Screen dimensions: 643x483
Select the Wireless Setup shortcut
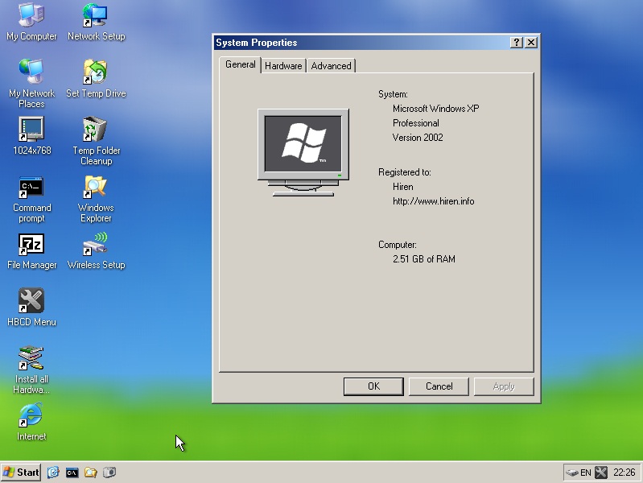[x=96, y=251]
